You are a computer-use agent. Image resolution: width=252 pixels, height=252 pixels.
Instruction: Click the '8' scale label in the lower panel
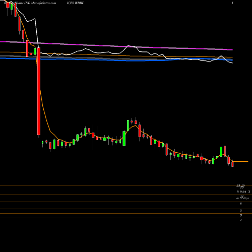tap(241, 204)
